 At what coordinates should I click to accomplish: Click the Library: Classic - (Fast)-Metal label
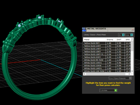[x=95, y=35]
